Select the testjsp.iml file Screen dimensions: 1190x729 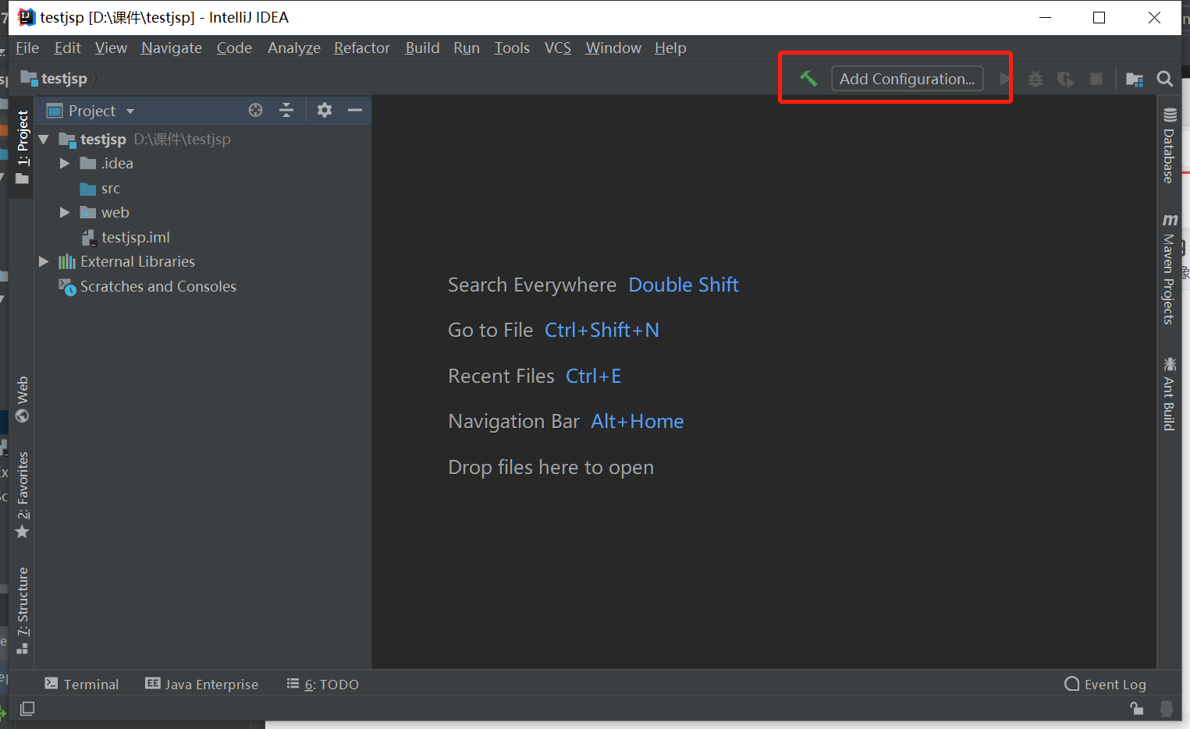click(x=135, y=238)
